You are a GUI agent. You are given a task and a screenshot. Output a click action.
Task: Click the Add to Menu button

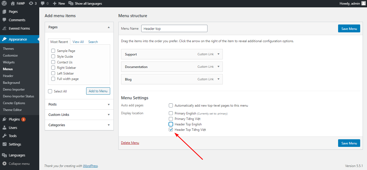coord(98,91)
